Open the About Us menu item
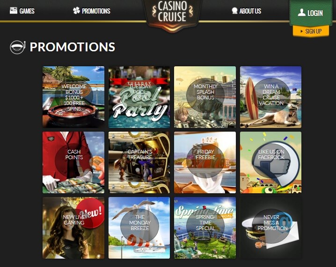The width and height of the screenshot is (336, 267). [247, 11]
